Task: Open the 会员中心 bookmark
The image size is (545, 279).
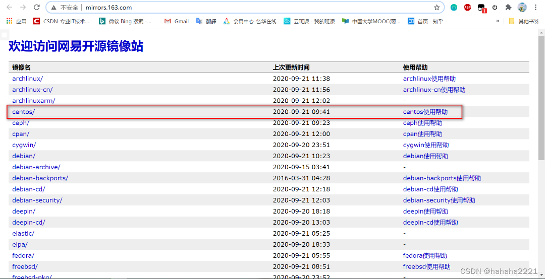Action: [250, 21]
